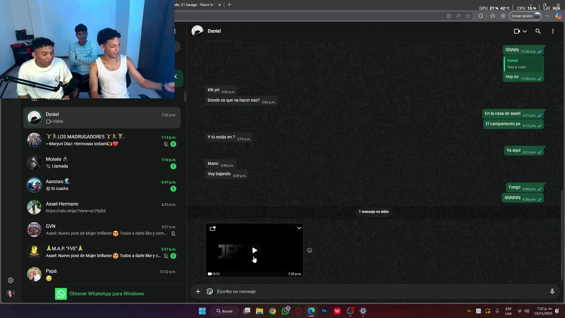Open the M.A.P. "FVE" group chat
This screenshot has height=318, width=565.
102,252
